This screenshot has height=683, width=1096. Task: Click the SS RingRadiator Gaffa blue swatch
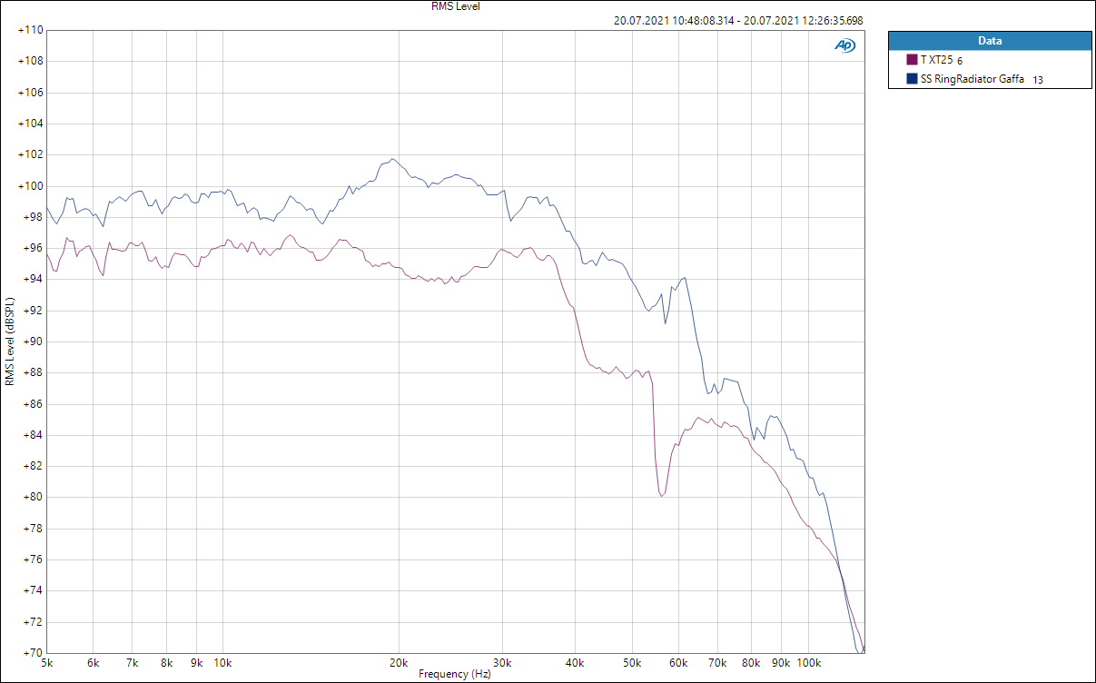pos(913,79)
